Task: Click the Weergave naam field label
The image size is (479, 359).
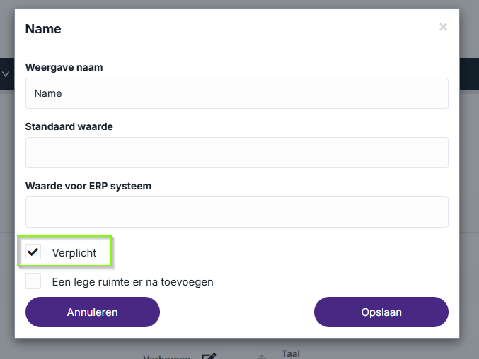Action: coord(64,67)
